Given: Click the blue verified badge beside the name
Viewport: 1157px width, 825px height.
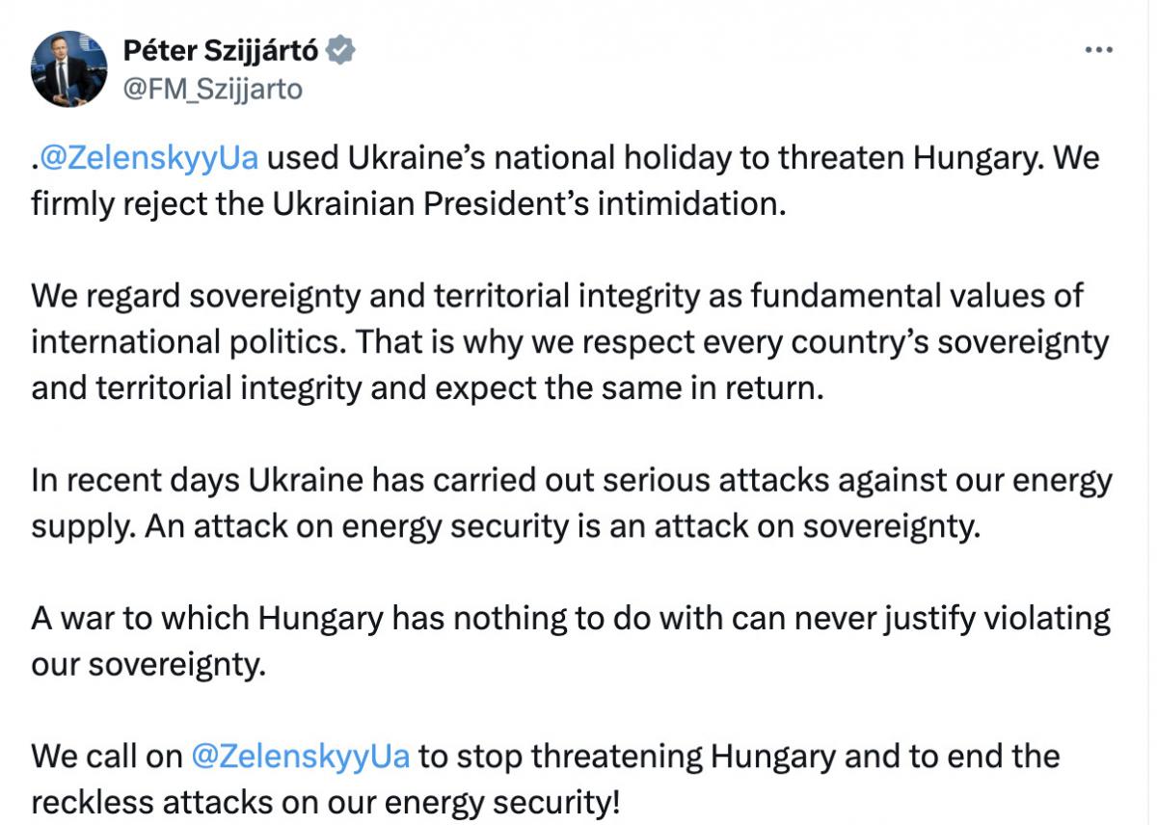Looking at the screenshot, I should click(340, 50).
